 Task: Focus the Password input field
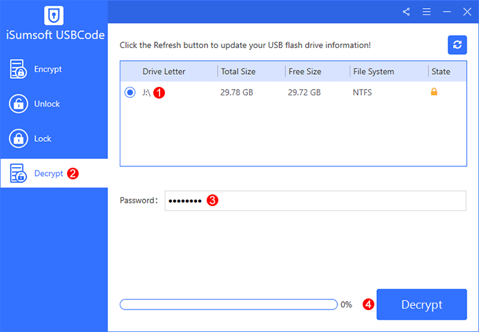pos(315,201)
